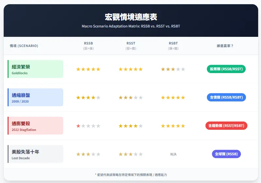The image size is (261, 183).
Task: Click RSBT star rating in 經濟繁榮 row
Action: (173, 69)
